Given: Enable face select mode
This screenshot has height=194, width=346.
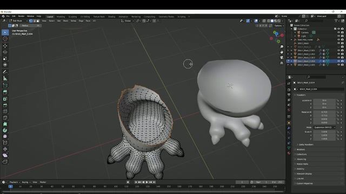Looking at the screenshot, I should click(38, 20).
